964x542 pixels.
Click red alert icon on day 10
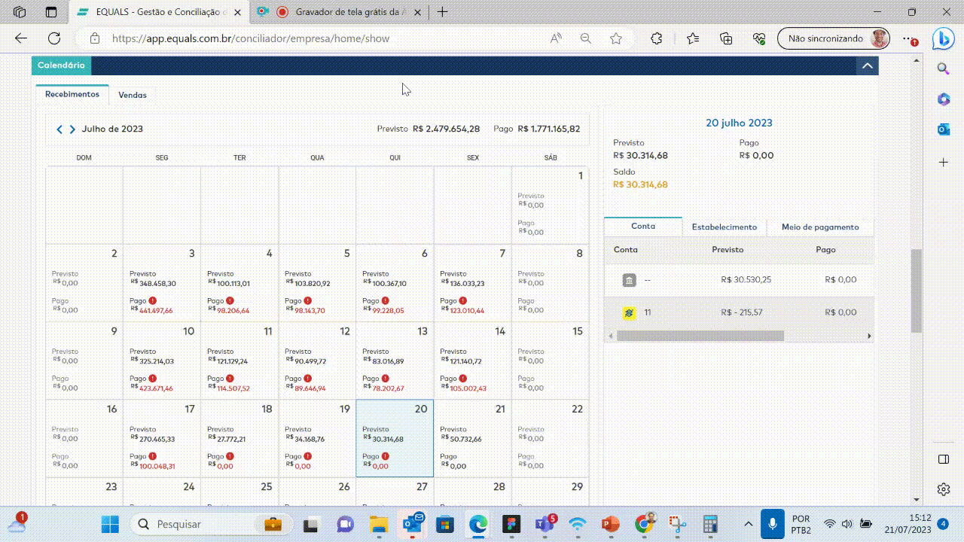click(153, 379)
